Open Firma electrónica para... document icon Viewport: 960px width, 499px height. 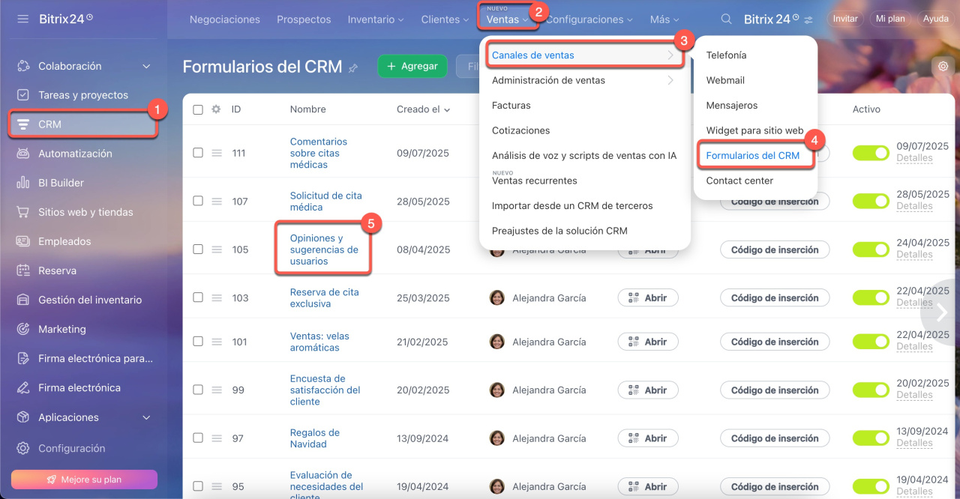pos(23,358)
